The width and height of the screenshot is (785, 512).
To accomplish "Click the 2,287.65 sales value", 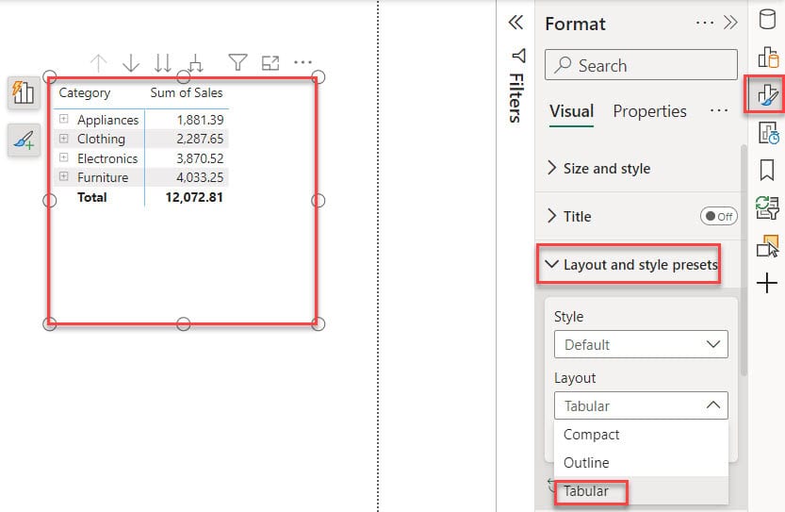I will pyautogui.click(x=200, y=139).
